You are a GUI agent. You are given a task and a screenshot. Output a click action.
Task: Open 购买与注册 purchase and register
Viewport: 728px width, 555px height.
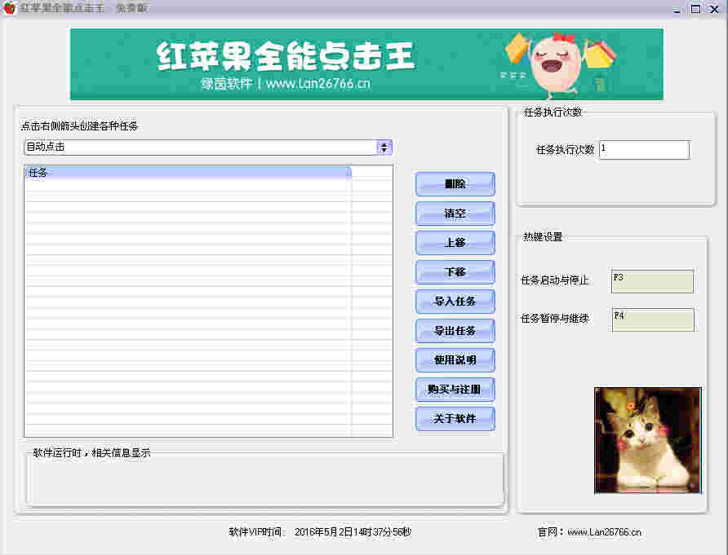coord(455,390)
